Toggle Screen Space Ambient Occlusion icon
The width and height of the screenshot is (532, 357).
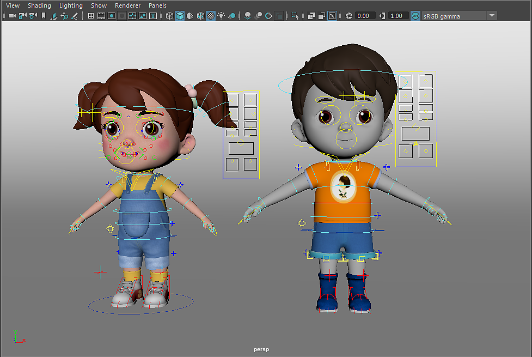pyautogui.click(x=248, y=16)
